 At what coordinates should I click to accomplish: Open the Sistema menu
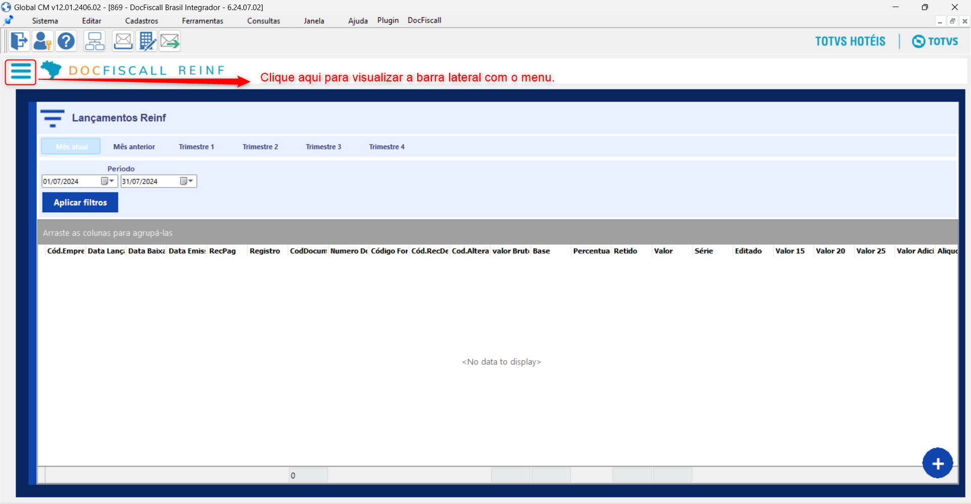click(45, 21)
